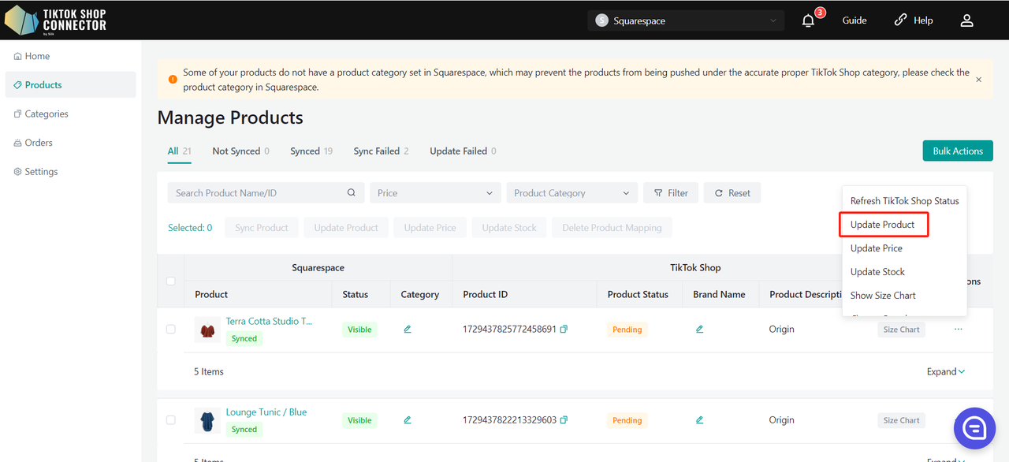The width and height of the screenshot is (1009, 462).
Task: Copy product ID 1729437825772458691
Action: click(564, 329)
